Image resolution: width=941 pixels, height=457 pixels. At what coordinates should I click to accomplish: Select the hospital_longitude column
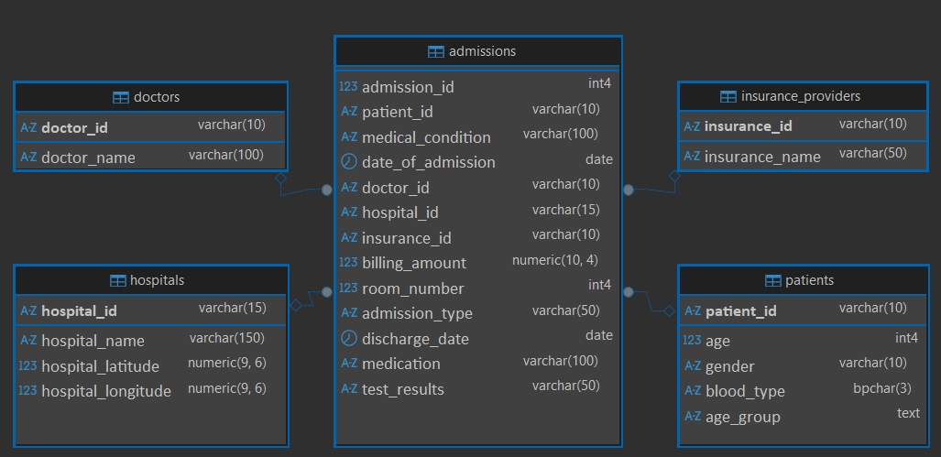[105, 391]
